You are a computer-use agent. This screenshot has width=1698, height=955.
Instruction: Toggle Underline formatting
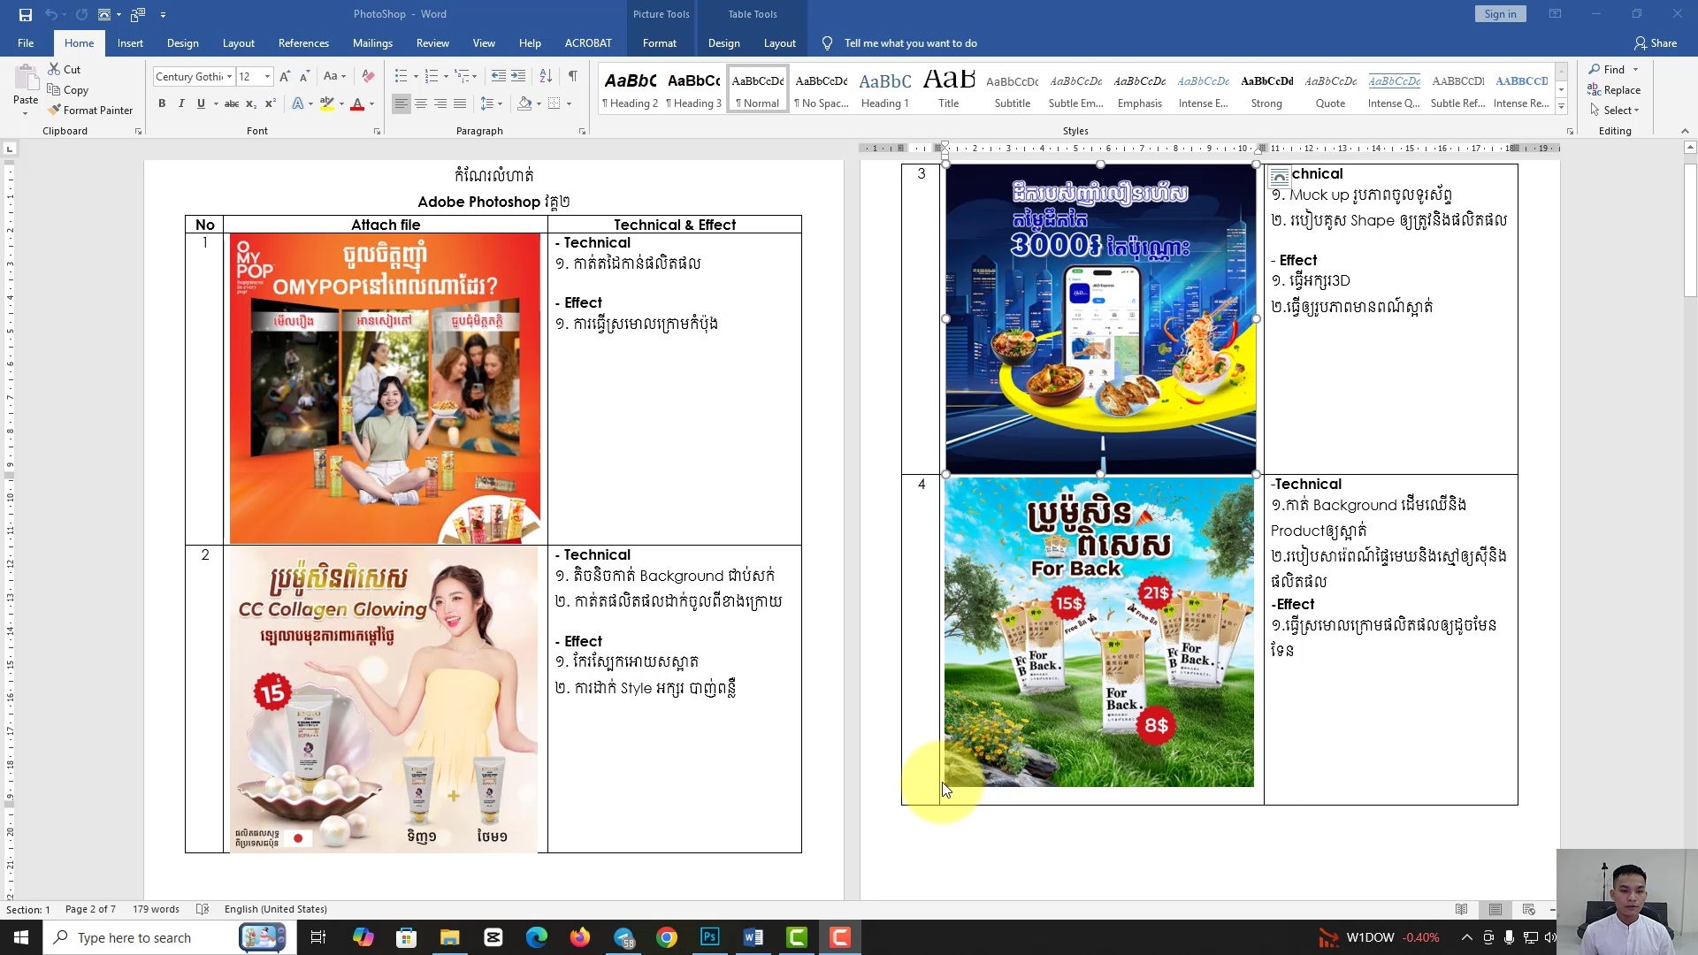pyautogui.click(x=201, y=103)
